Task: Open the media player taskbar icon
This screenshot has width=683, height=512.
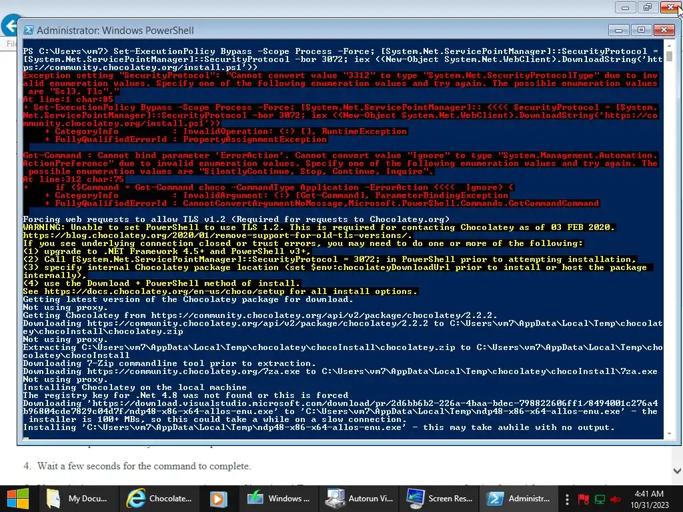Action: [x=219, y=499]
